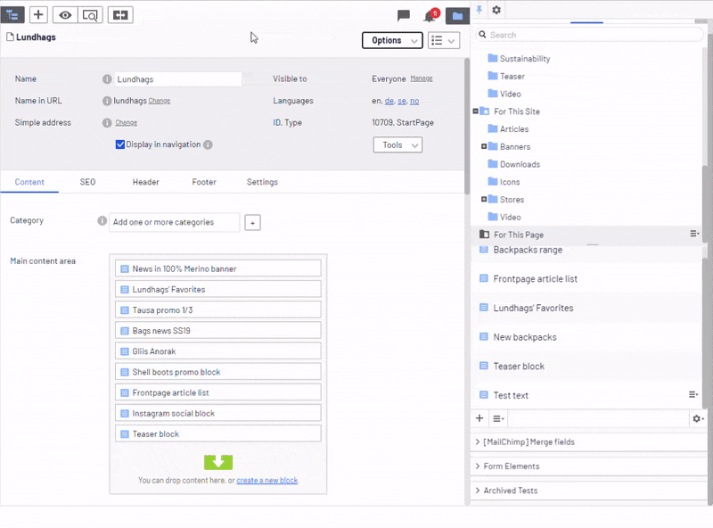
Task: Pin the assets pane with pin icon
Action: (479, 10)
